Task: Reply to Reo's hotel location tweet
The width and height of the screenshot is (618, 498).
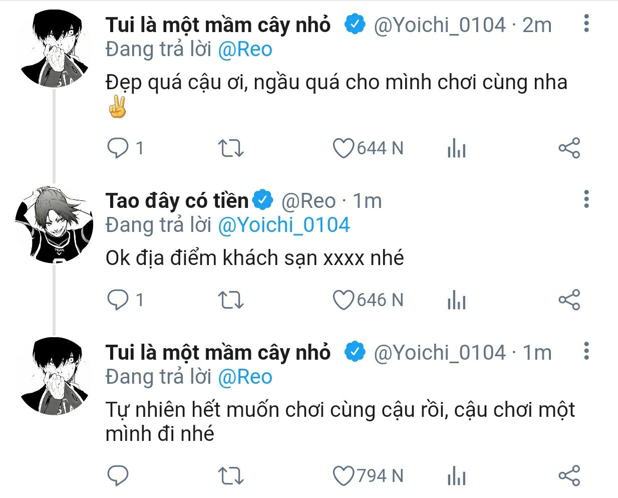Action: [118, 300]
